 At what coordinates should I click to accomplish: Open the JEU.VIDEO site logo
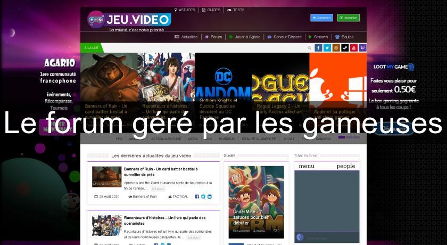click(129, 20)
